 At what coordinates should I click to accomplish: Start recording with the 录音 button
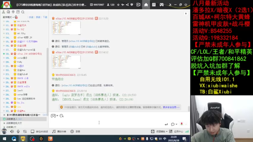coord(75,132)
